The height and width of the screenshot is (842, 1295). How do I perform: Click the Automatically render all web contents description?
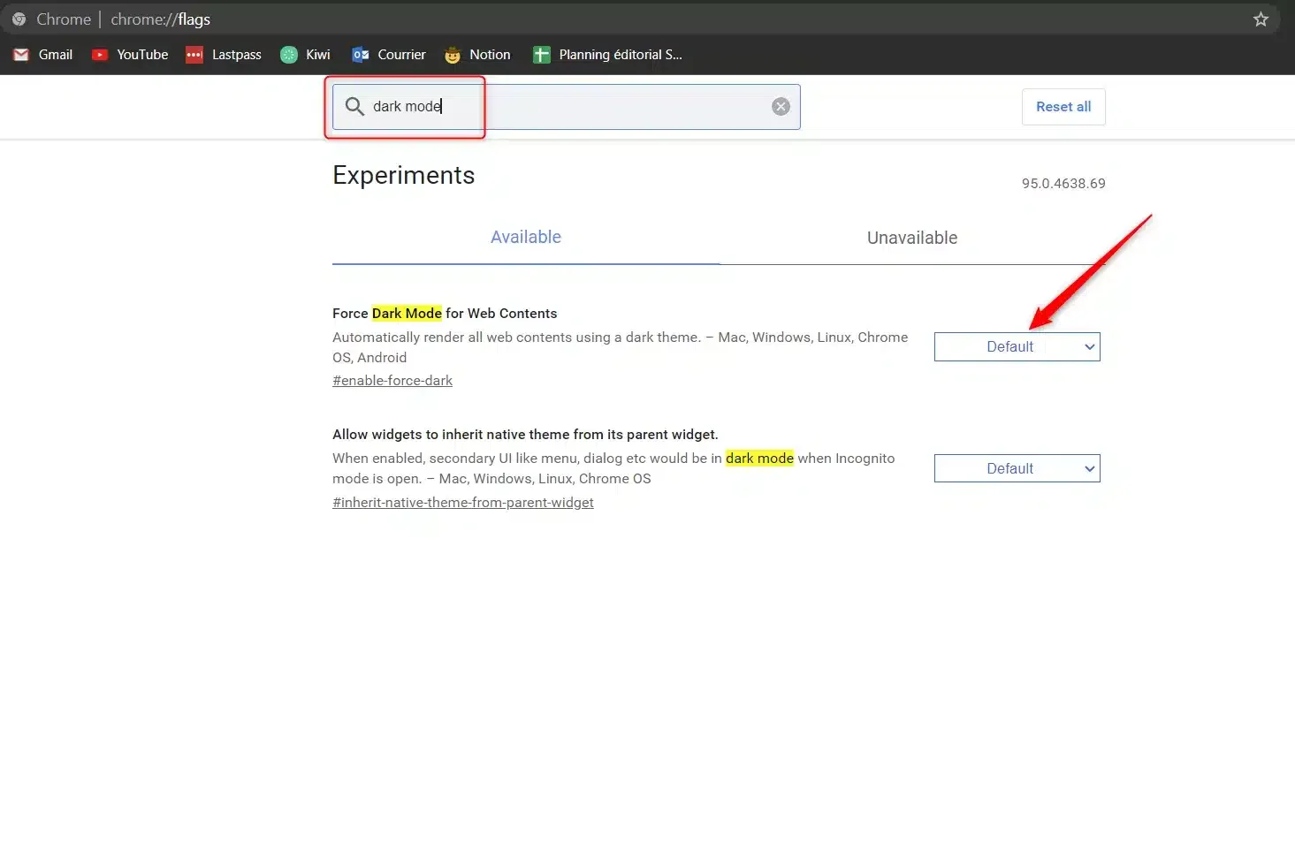coord(620,347)
